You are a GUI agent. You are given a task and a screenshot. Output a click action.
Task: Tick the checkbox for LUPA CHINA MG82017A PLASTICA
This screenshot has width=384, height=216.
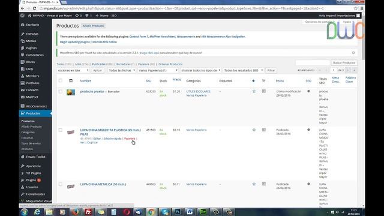coord(61,130)
